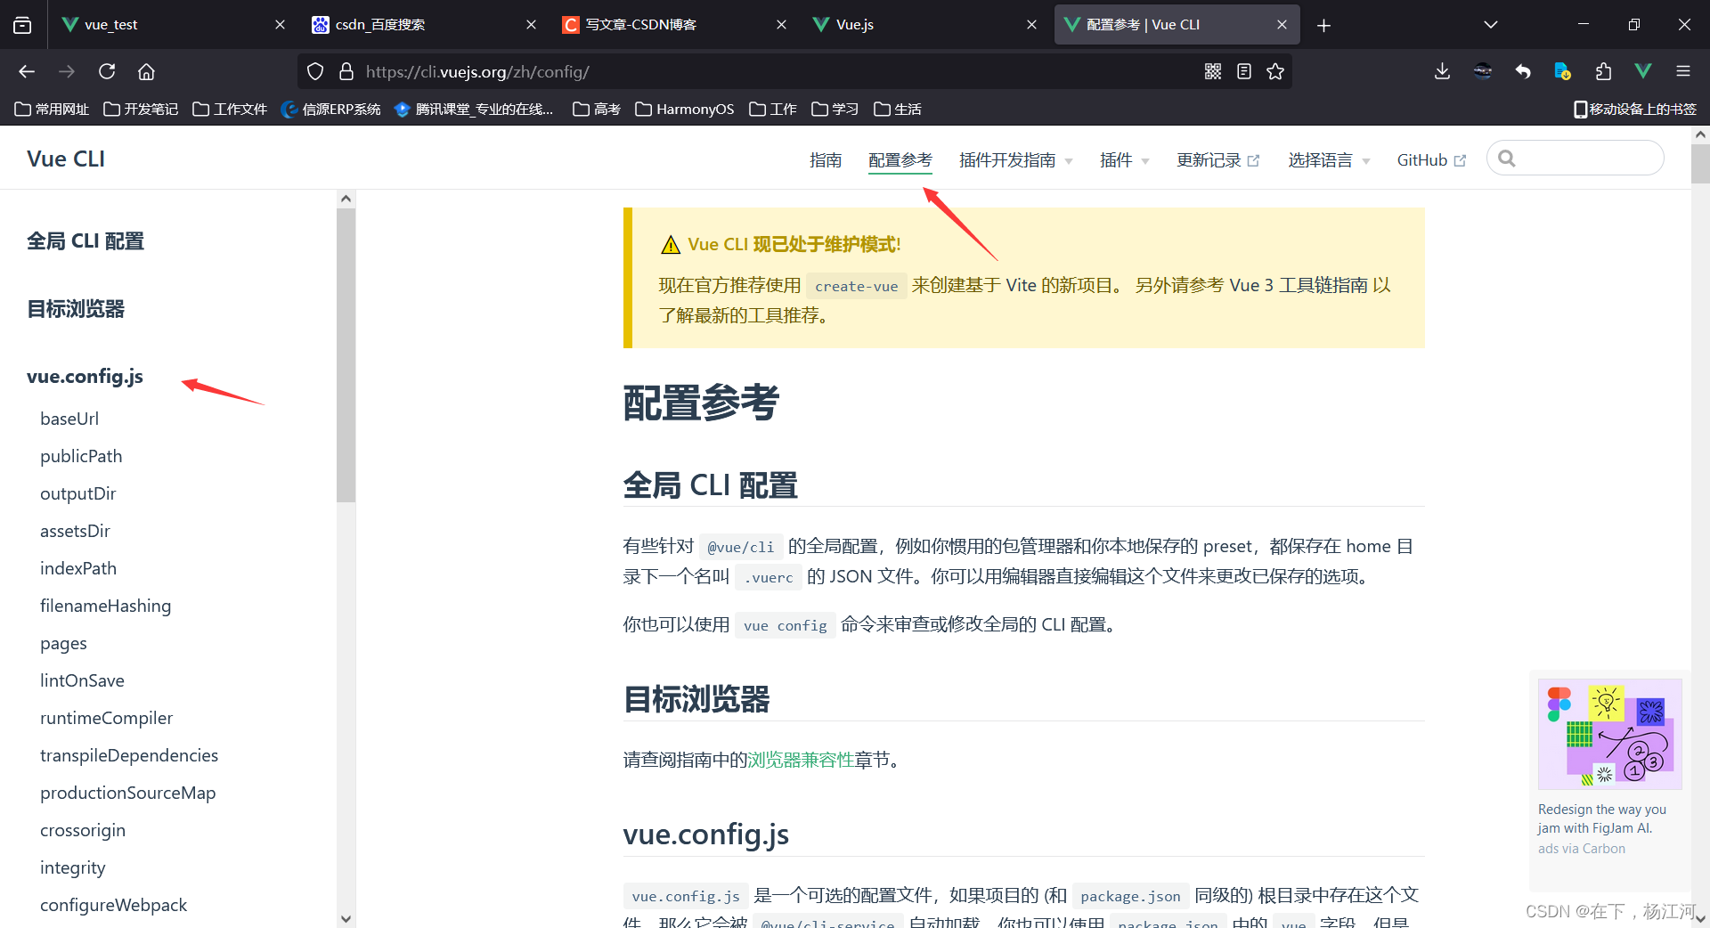The width and height of the screenshot is (1710, 928).
Task: Open the QR code icon in address bar
Action: pyautogui.click(x=1213, y=71)
